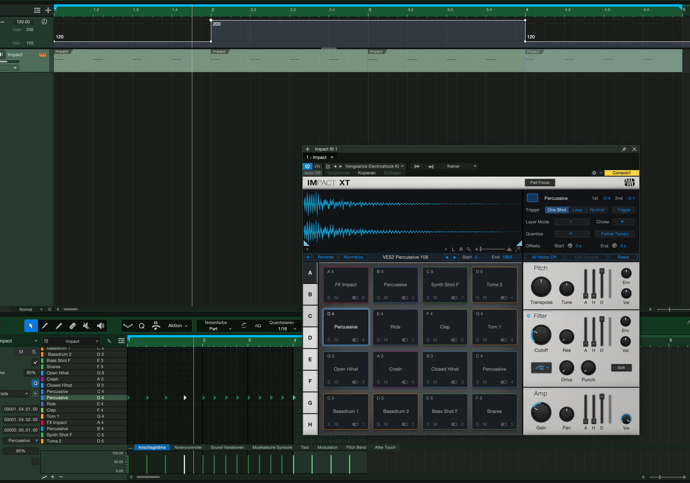Viewport: 690px width, 483px height.
Task: Click the sample zoom magnifier icon
Action: [469, 249]
